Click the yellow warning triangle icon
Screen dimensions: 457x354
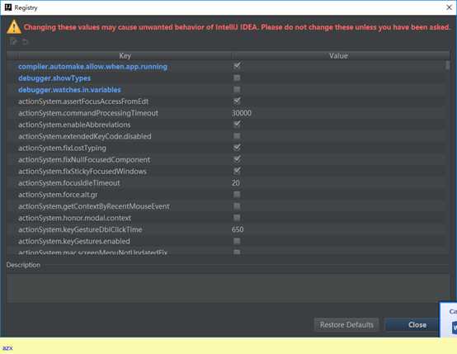[x=14, y=27]
